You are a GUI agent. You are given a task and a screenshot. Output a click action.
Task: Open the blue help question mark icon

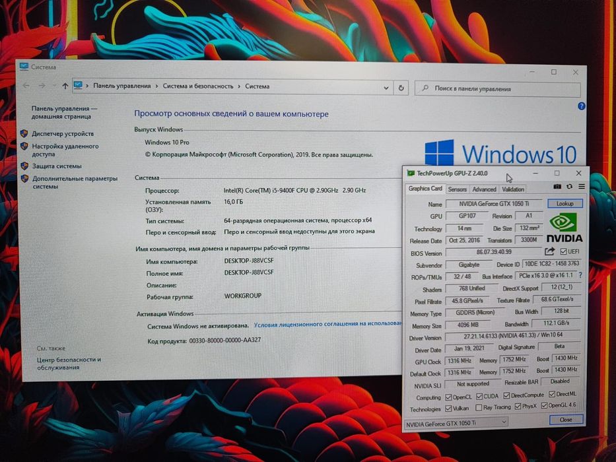[582, 106]
